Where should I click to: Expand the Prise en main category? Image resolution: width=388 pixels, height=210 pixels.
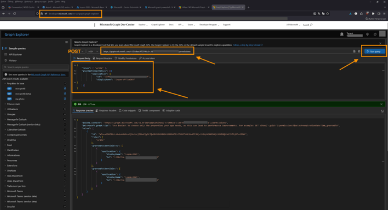pos(14,104)
